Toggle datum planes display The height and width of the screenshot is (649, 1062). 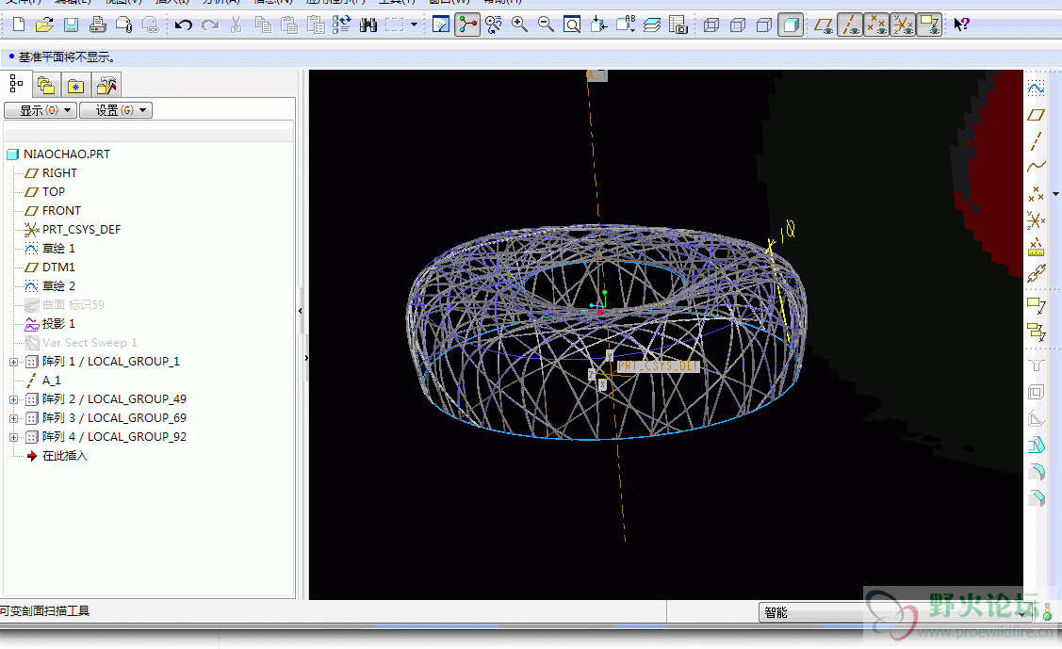824,25
